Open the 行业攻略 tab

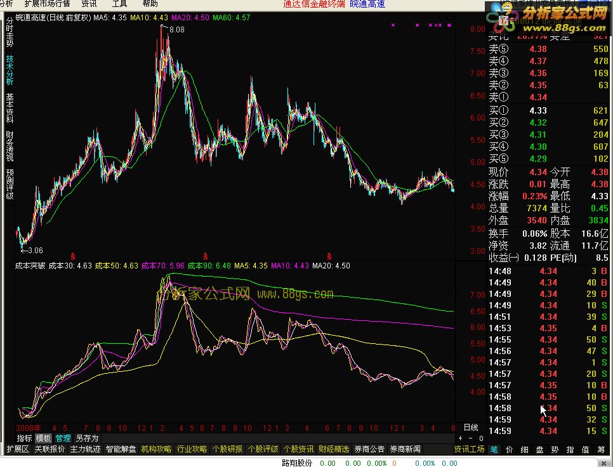click(192, 449)
